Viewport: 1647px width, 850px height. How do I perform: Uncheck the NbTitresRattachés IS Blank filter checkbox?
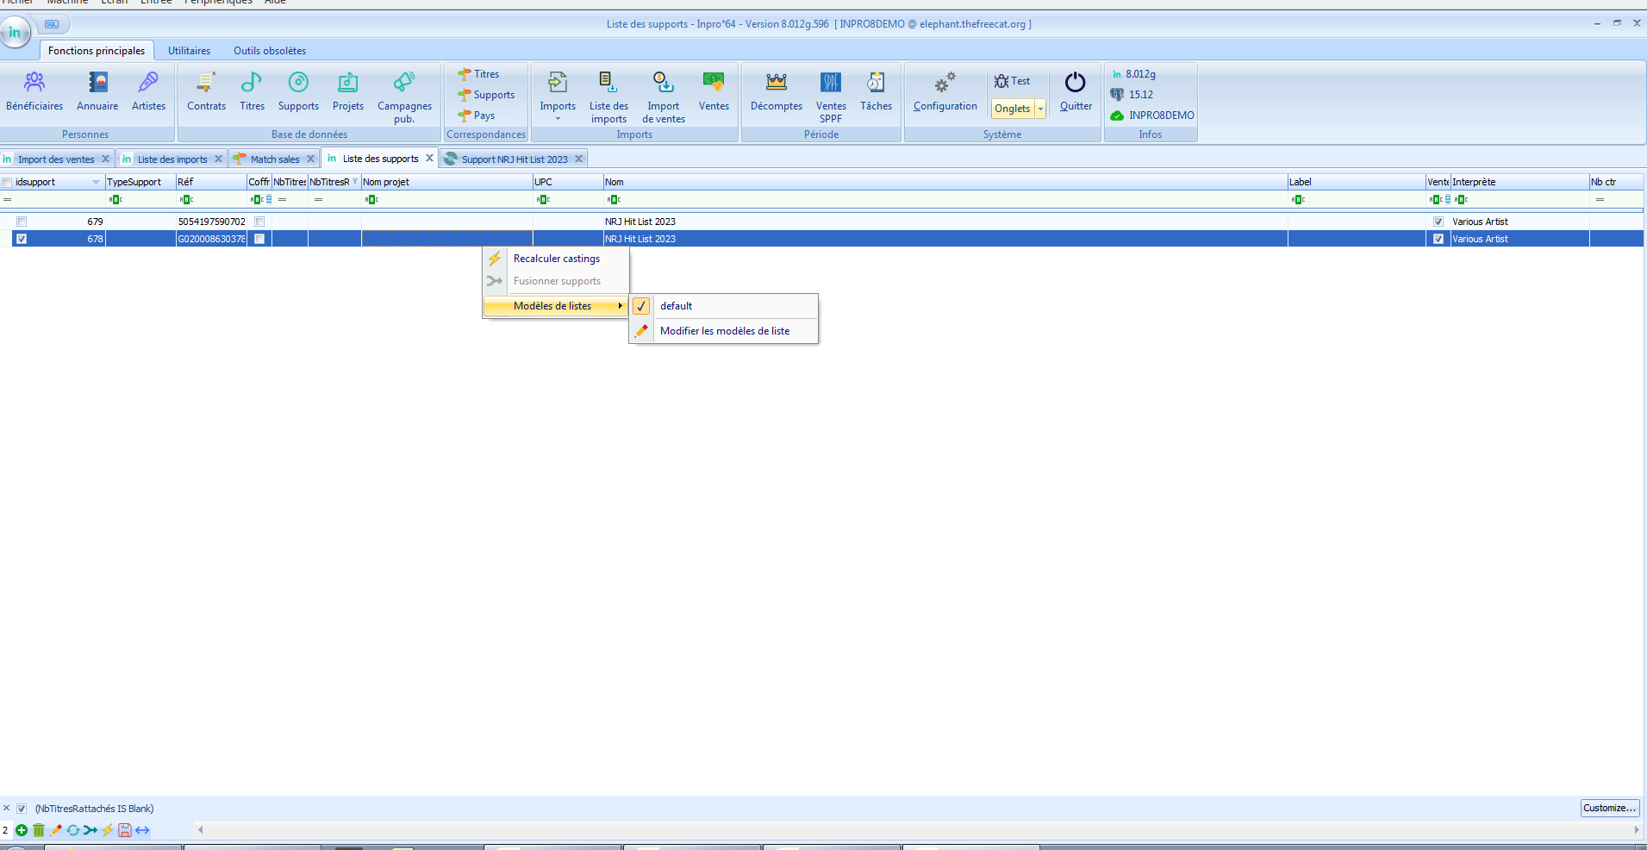coord(22,809)
